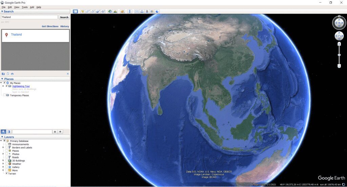Click the Places search magnifier icon

(3, 132)
